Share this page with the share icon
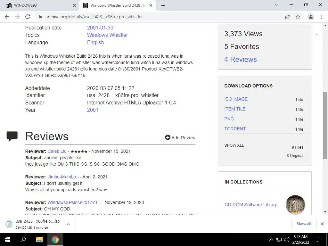 tap(288, 17)
